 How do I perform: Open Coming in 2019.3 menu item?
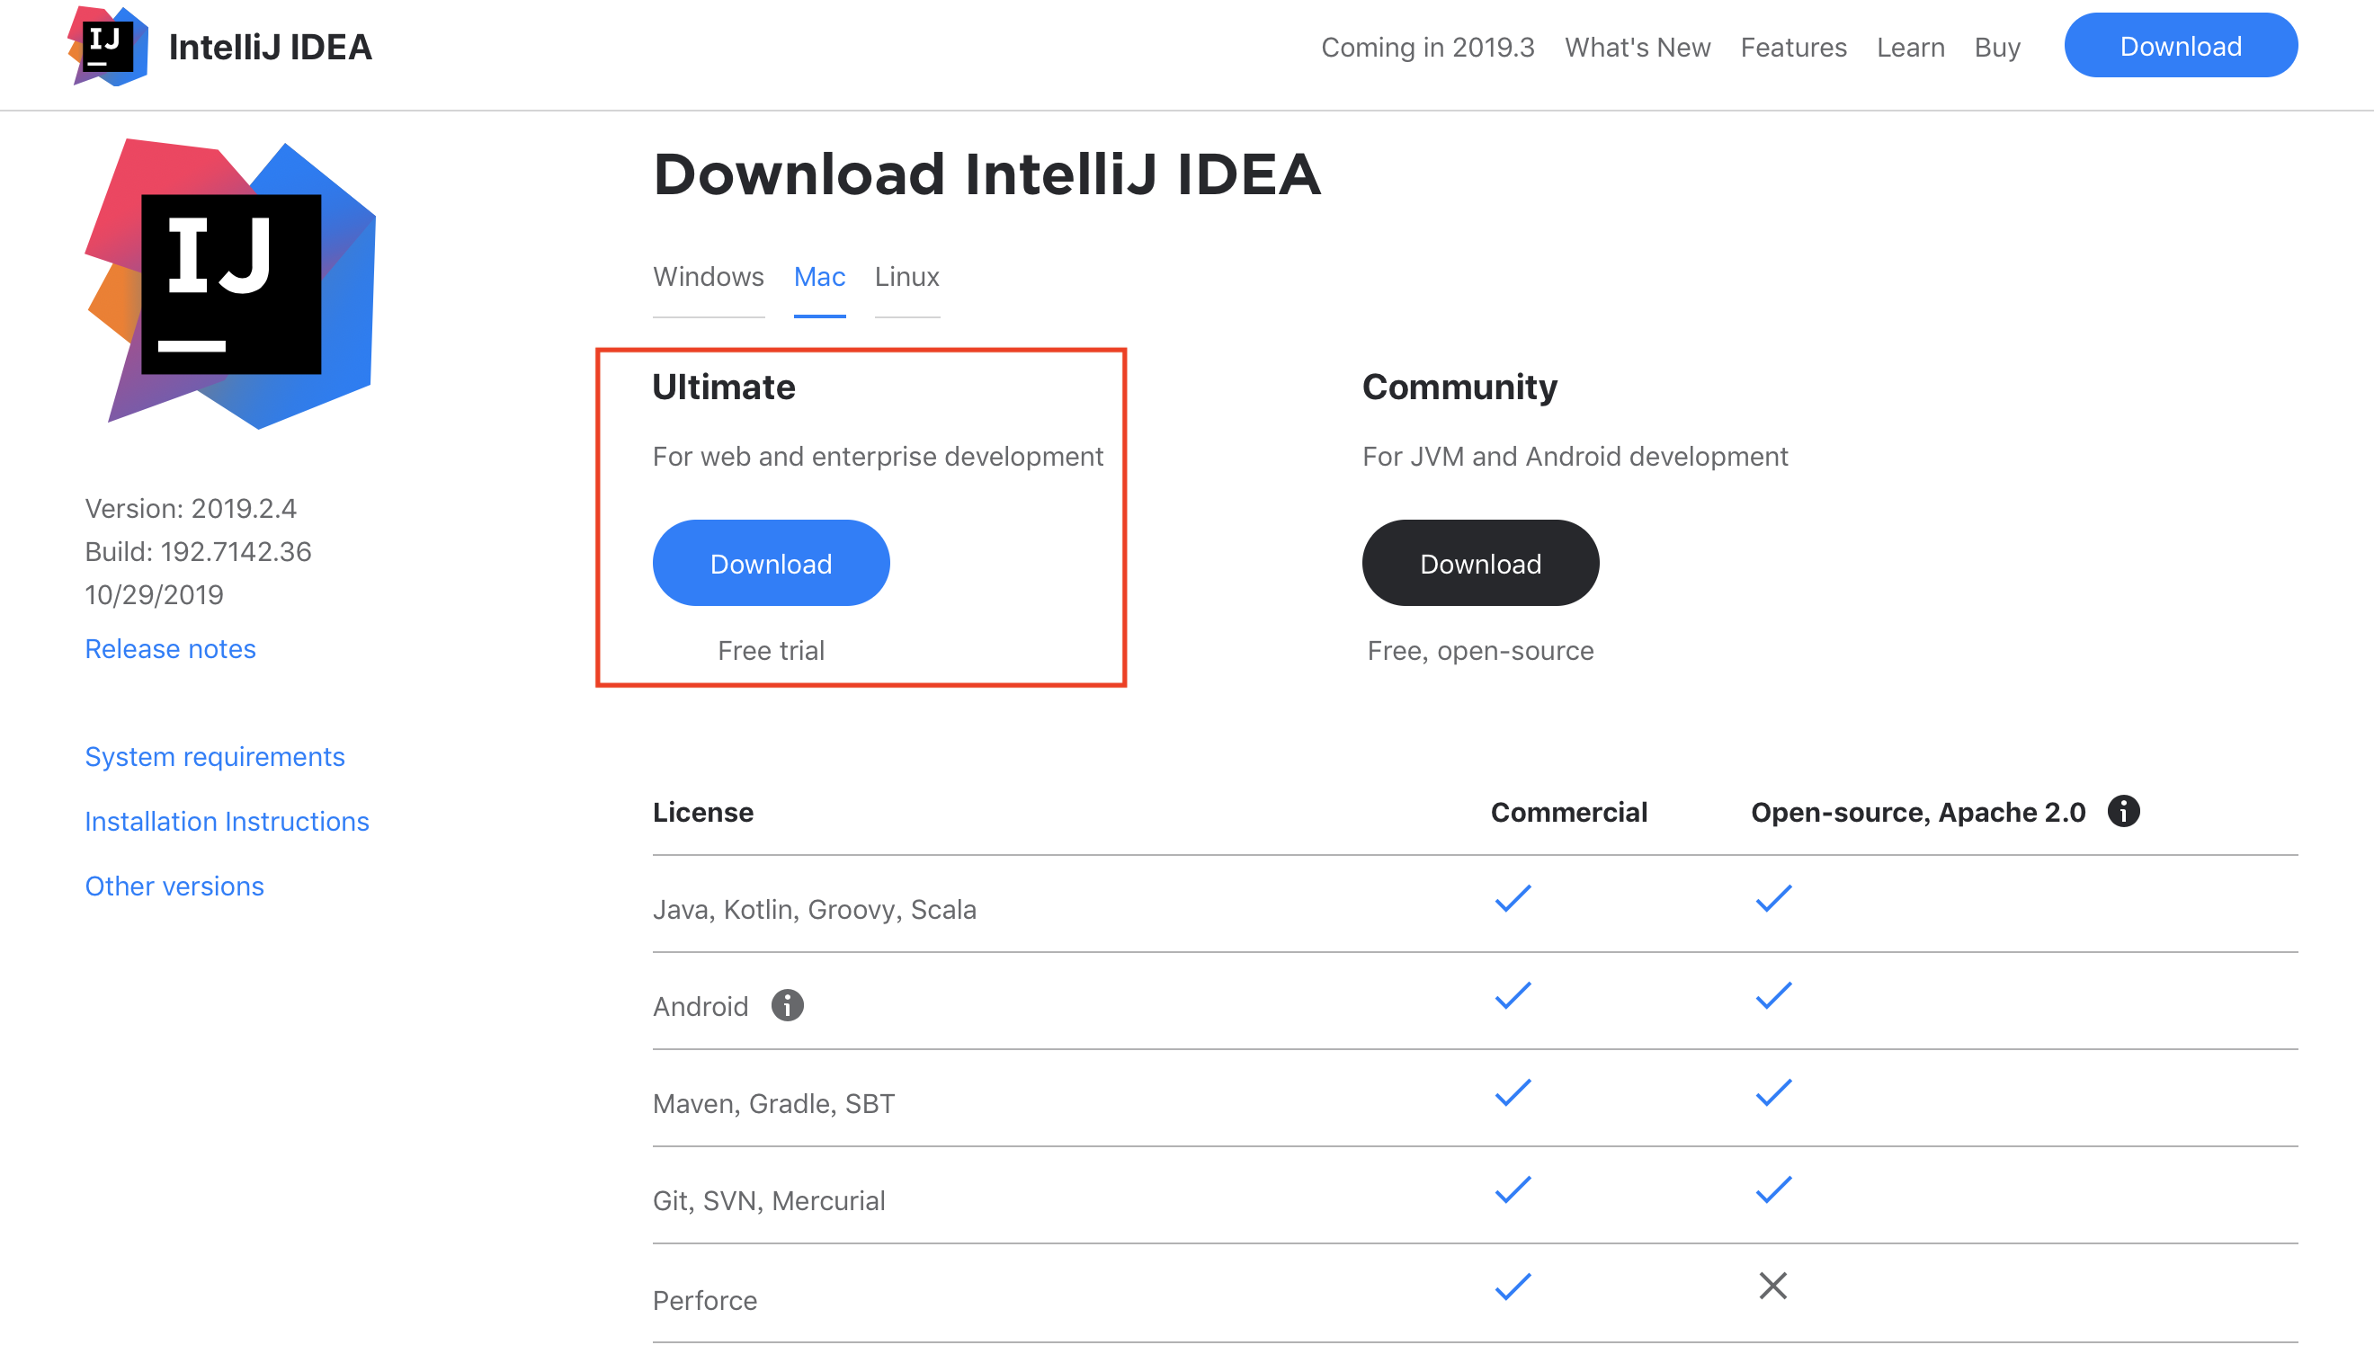pos(1426,47)
